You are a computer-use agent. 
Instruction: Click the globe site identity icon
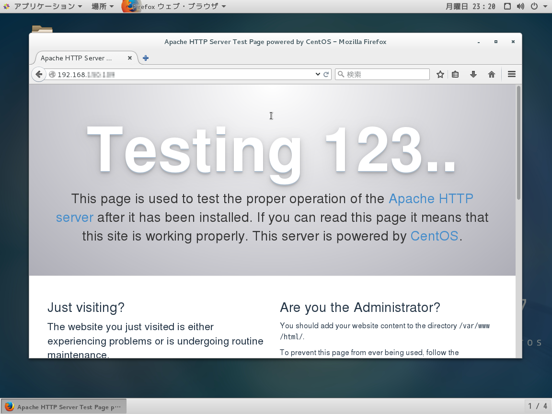[52, 74]
